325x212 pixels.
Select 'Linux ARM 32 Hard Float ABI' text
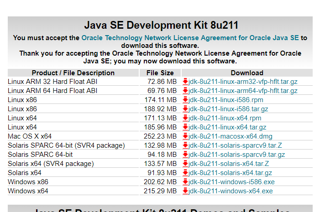[52, 82]
